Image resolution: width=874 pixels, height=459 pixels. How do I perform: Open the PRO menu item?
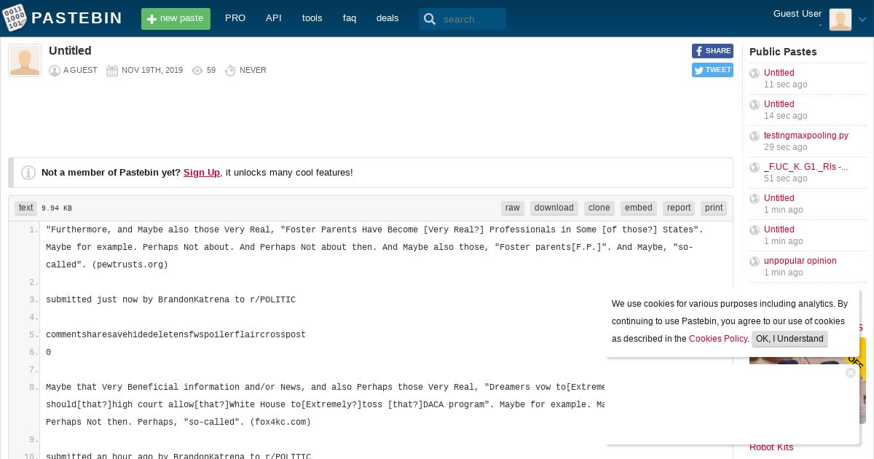tap(235, 18)
